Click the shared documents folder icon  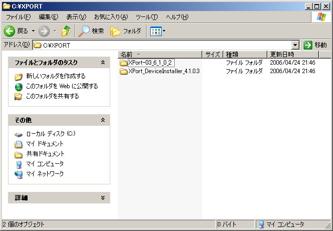(x=19, y=155)
